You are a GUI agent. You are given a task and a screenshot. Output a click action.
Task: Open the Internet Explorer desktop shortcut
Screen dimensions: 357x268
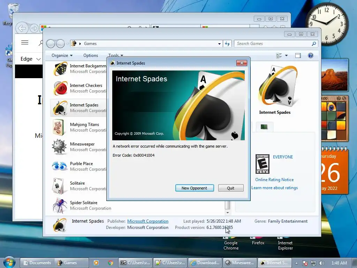click(x=285, y=244)
